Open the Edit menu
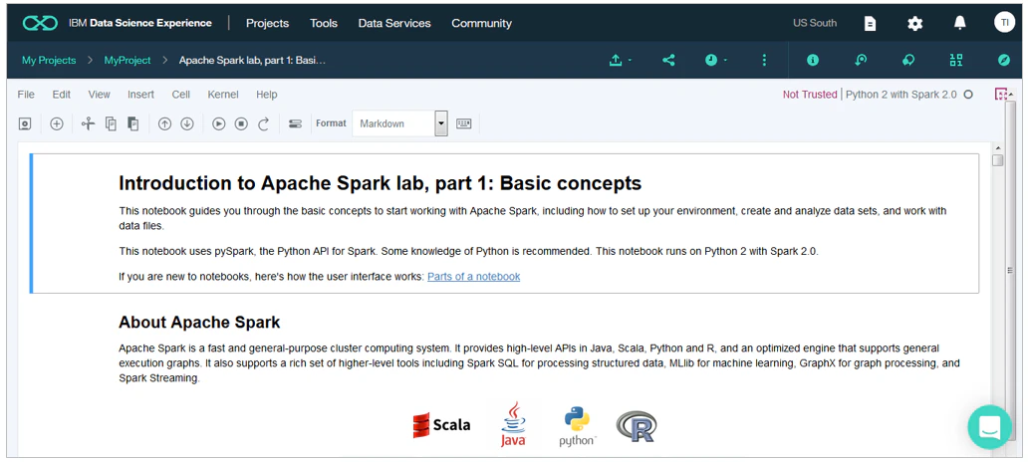The image size is (1028, 462). click(62, 95)
